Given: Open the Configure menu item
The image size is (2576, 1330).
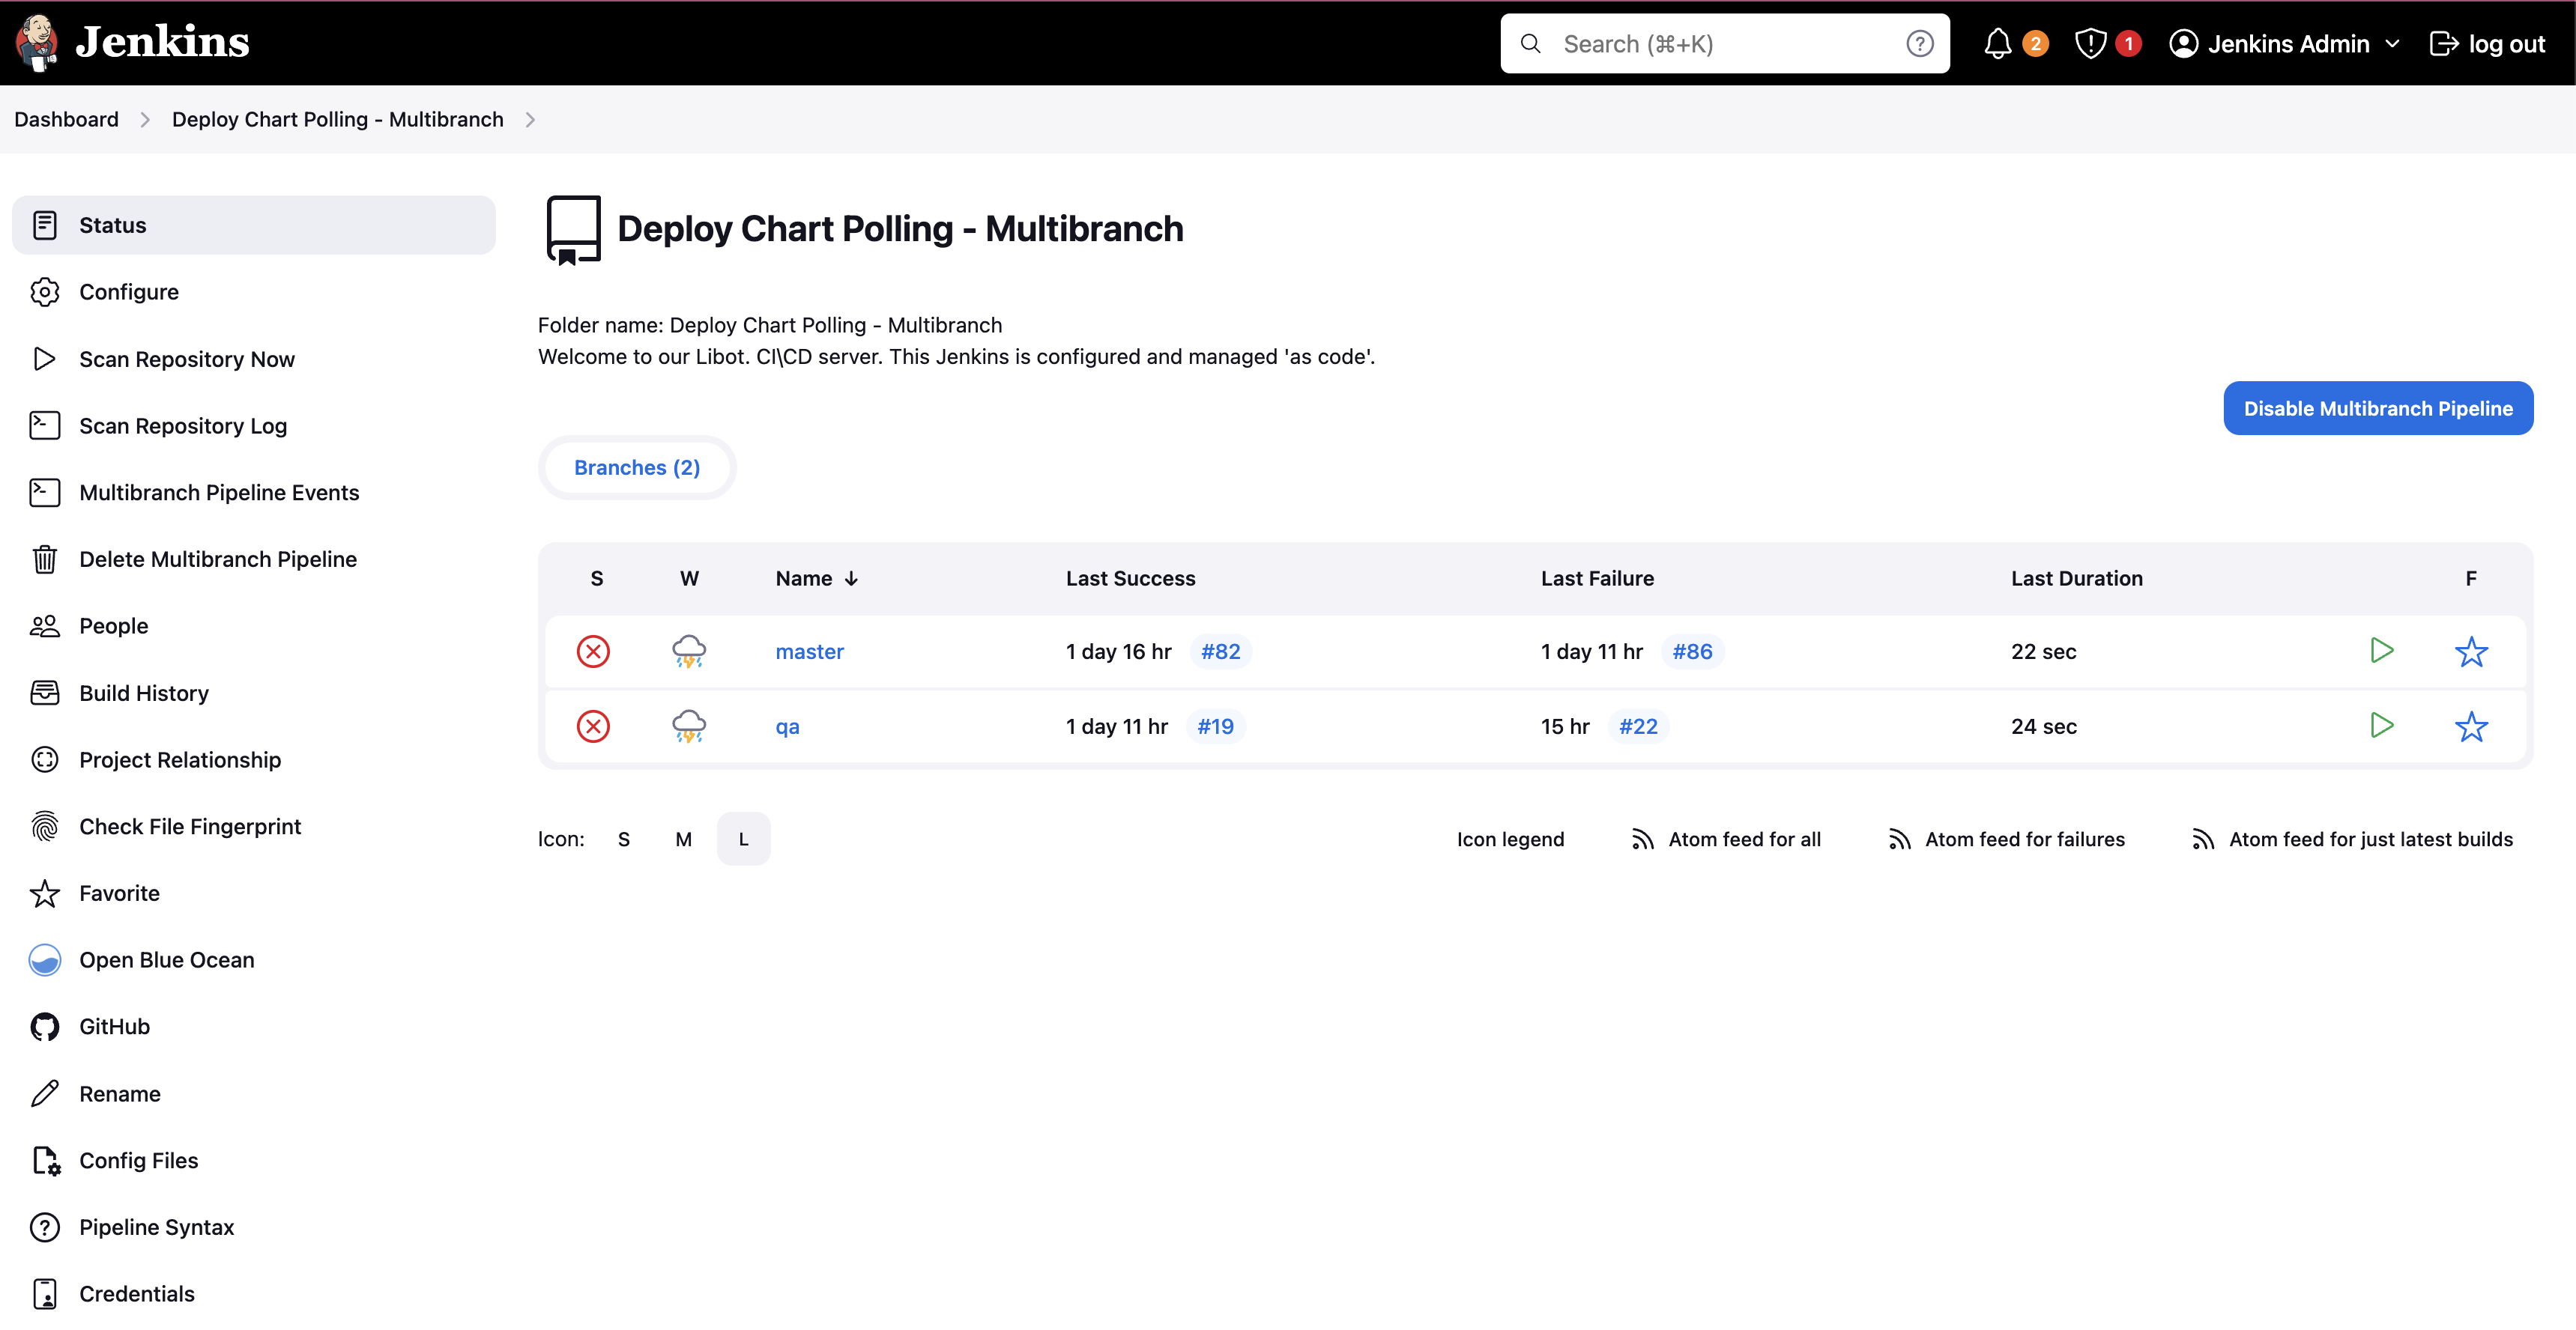Looking at the screenshot, I should tap(129, 290).
